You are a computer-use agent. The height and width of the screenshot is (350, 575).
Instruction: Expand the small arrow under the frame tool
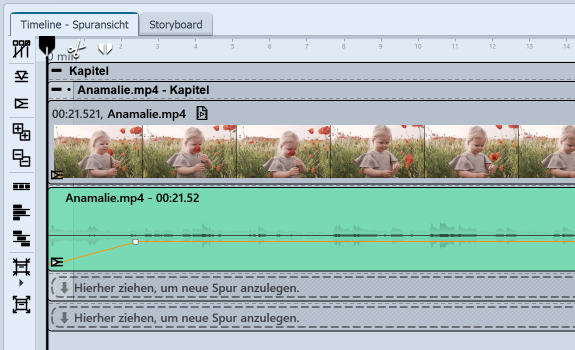(x=21, y=283)
